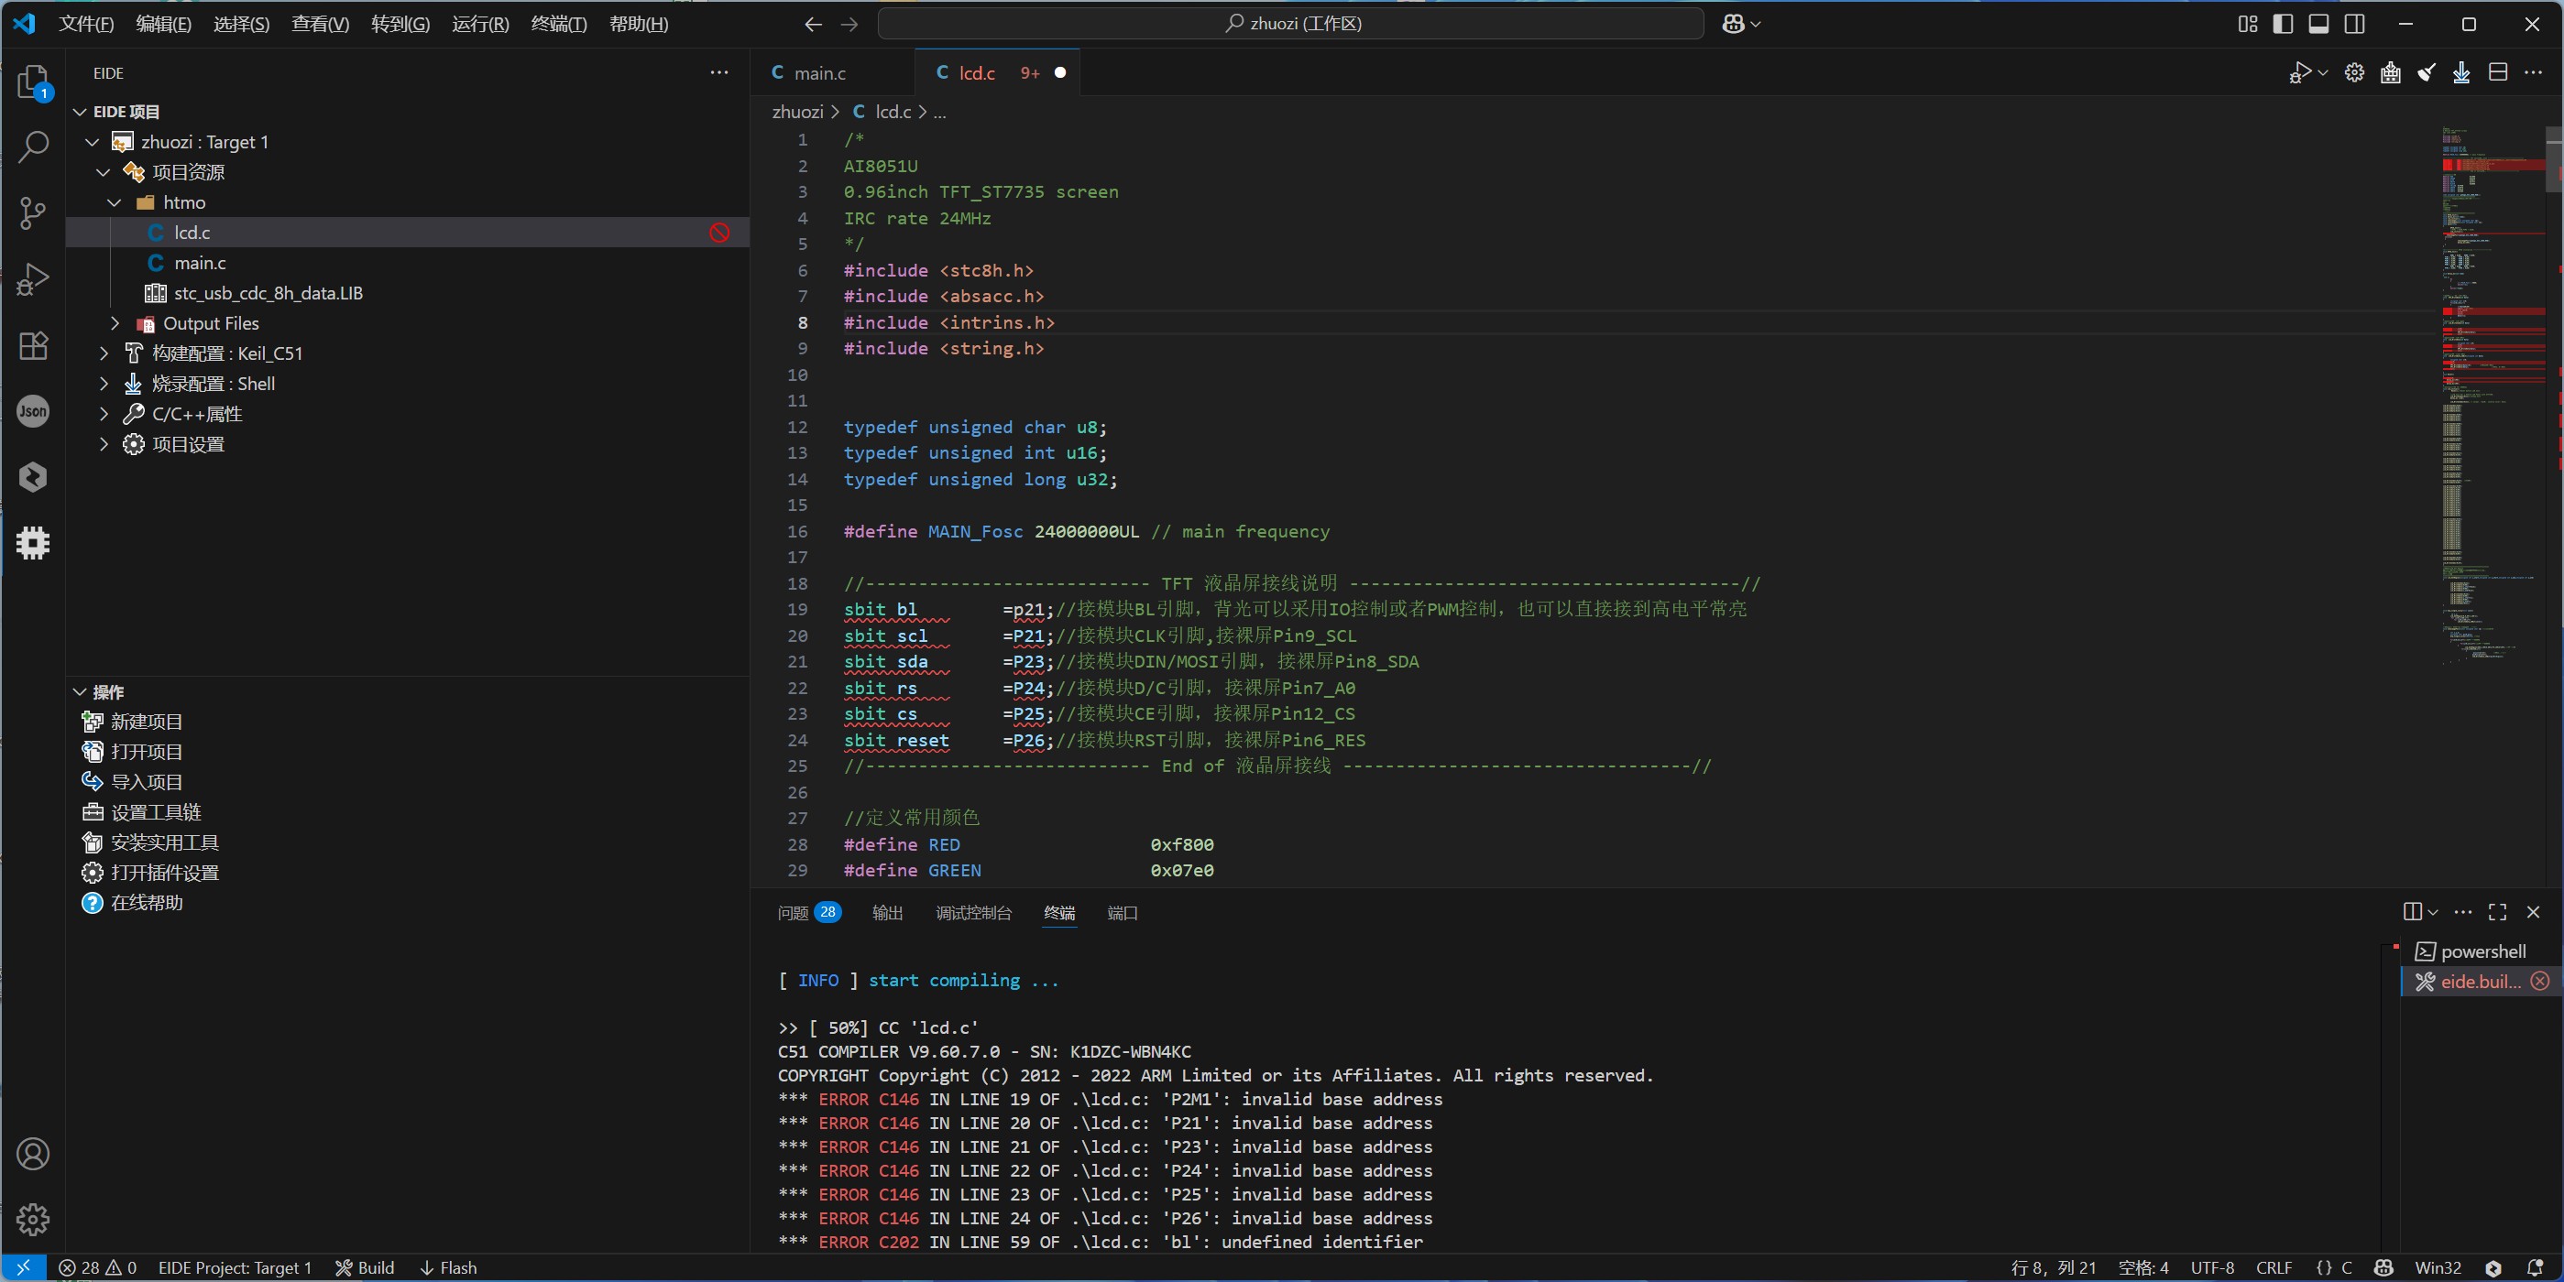Kill the eide.build terminal task
This screenshot has height=1282, width=2564.
point(2540,982)
